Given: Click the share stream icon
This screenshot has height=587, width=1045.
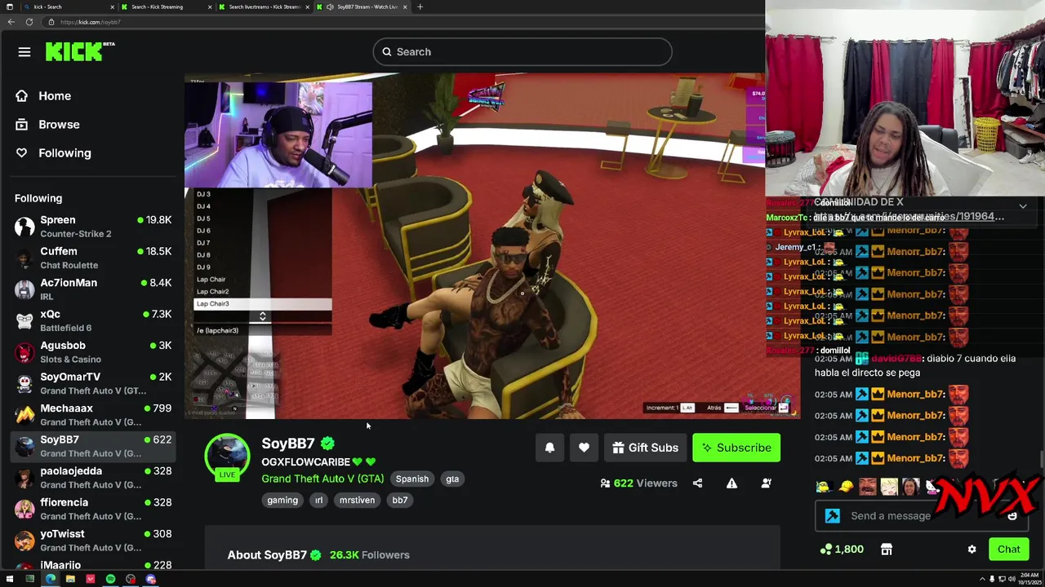Looking at the screenshot, I should 697,483.
